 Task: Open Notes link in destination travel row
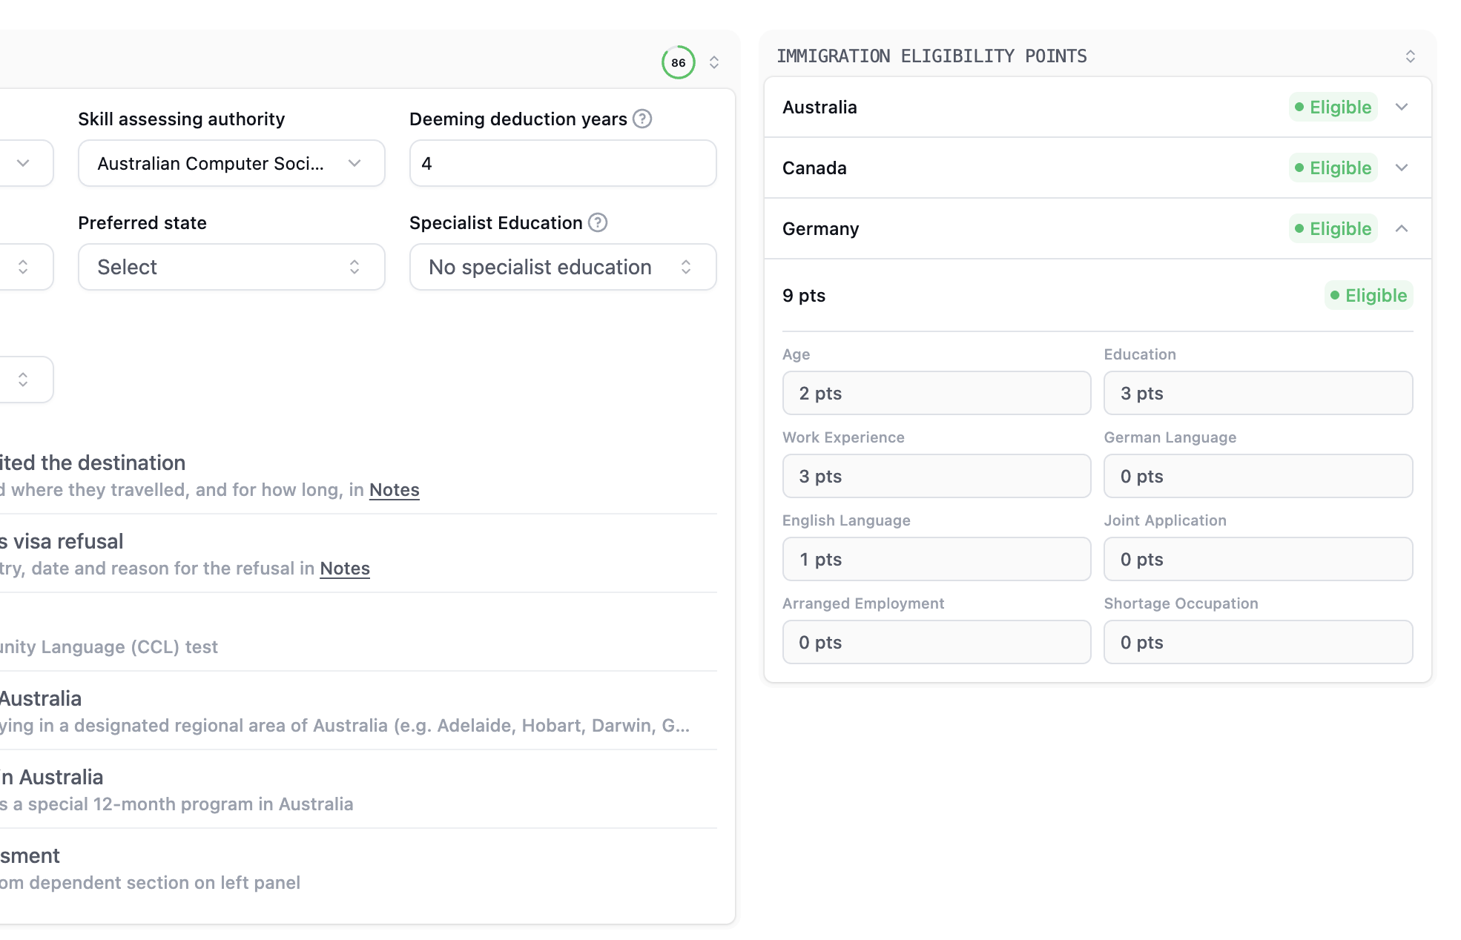pyautogui.click(x=395, y=490)
